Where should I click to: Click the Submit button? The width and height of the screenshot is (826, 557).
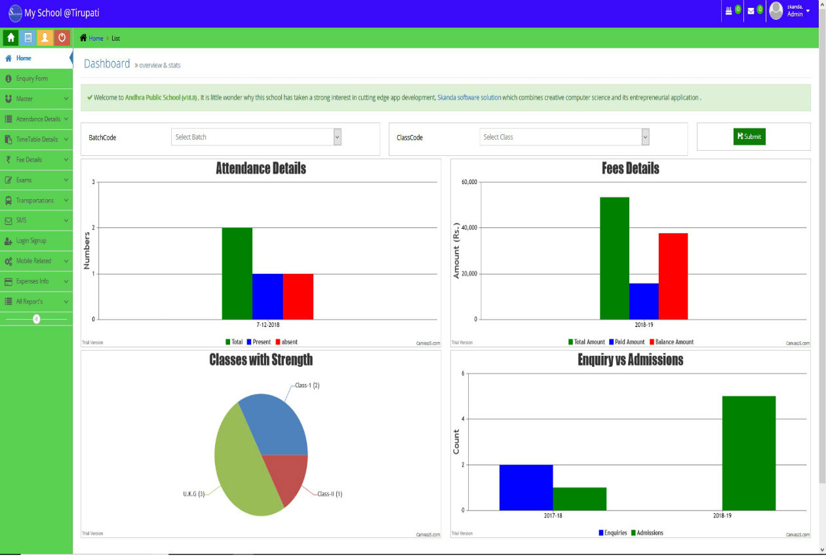[x=749, y=136]
